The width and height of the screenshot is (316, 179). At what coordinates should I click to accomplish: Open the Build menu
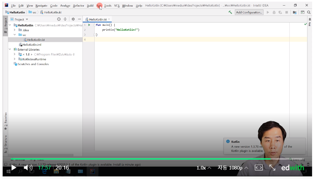click(90, 6)
